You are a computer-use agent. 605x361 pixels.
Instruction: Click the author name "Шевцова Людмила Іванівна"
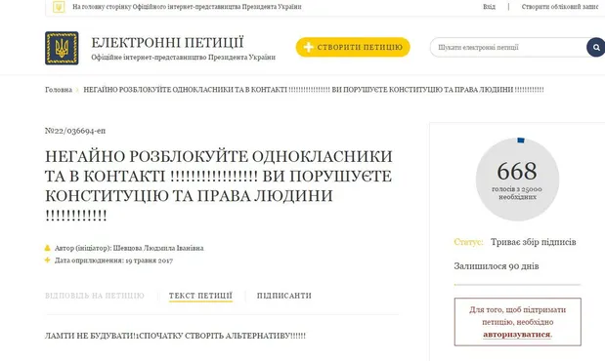tap(158, 248)
